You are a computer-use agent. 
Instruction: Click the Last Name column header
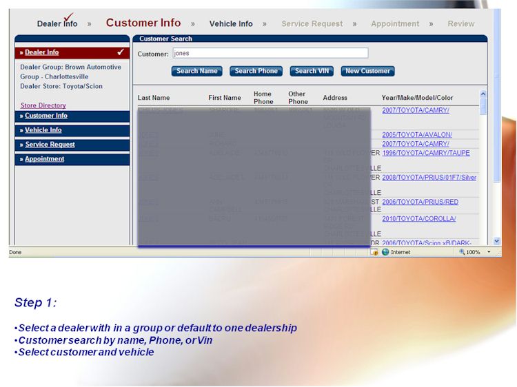tap(154, 98)
